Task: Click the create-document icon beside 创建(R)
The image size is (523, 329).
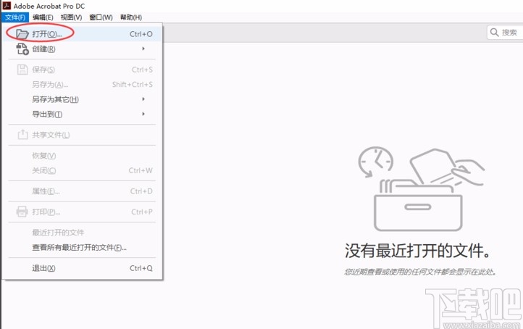Action: (22, 49)
